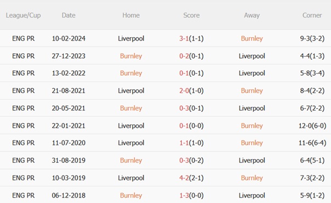
Task: Click corner stats 12-0(6-0) value
Action: click(x=312, y=126)
